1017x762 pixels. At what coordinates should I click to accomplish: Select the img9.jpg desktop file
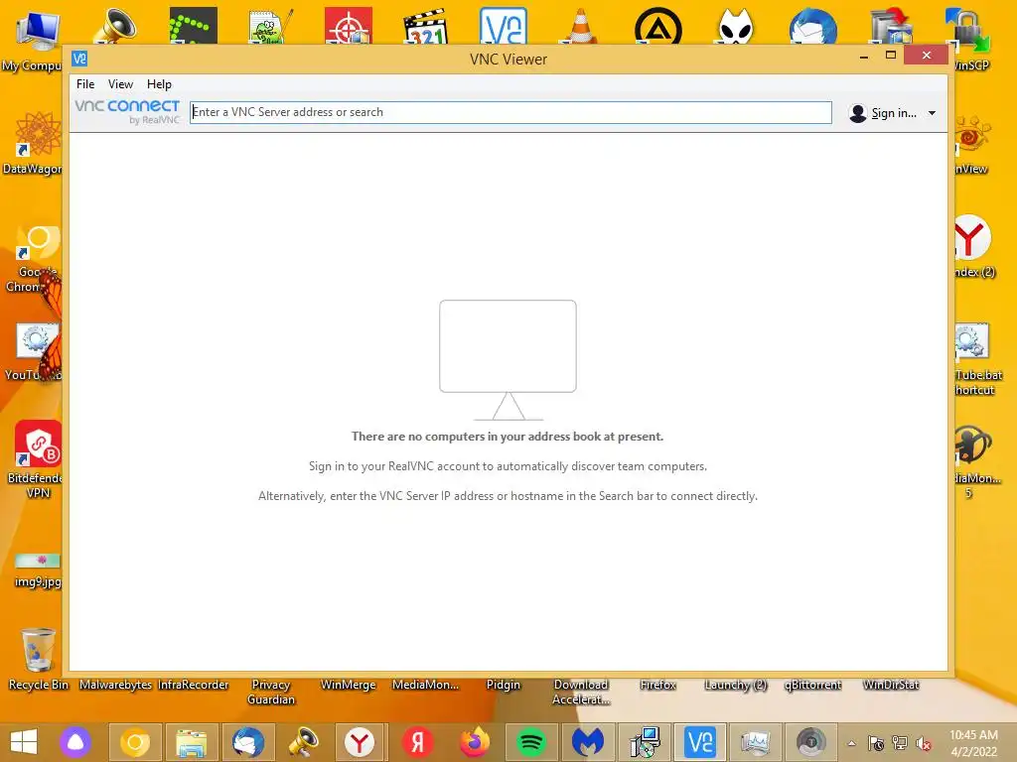pos(38,571)
